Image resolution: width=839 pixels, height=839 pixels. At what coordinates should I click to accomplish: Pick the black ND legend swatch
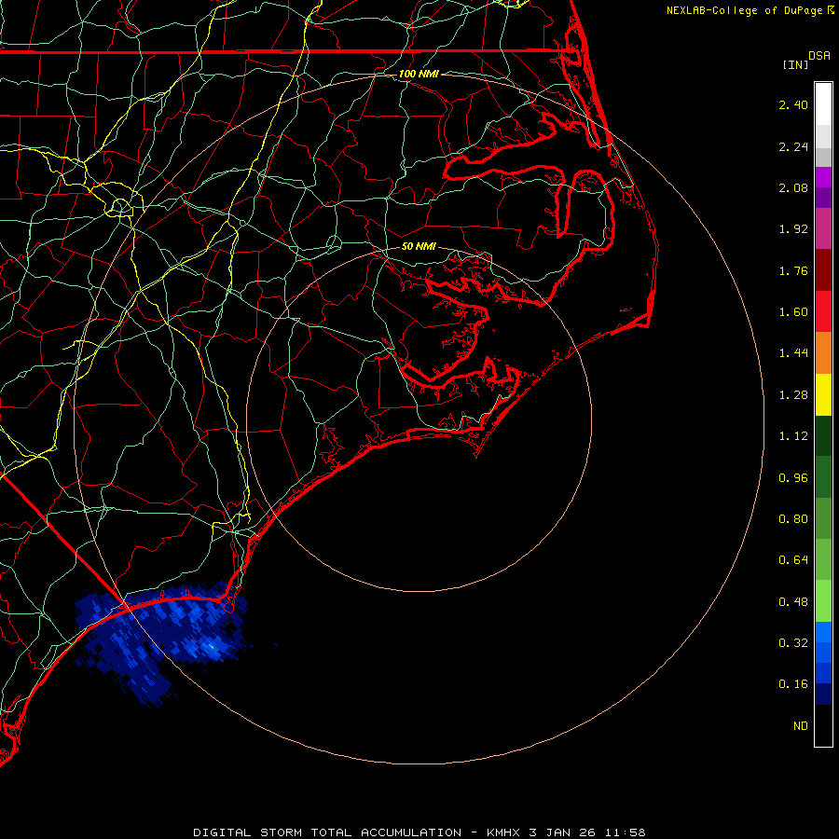(823, 725)
